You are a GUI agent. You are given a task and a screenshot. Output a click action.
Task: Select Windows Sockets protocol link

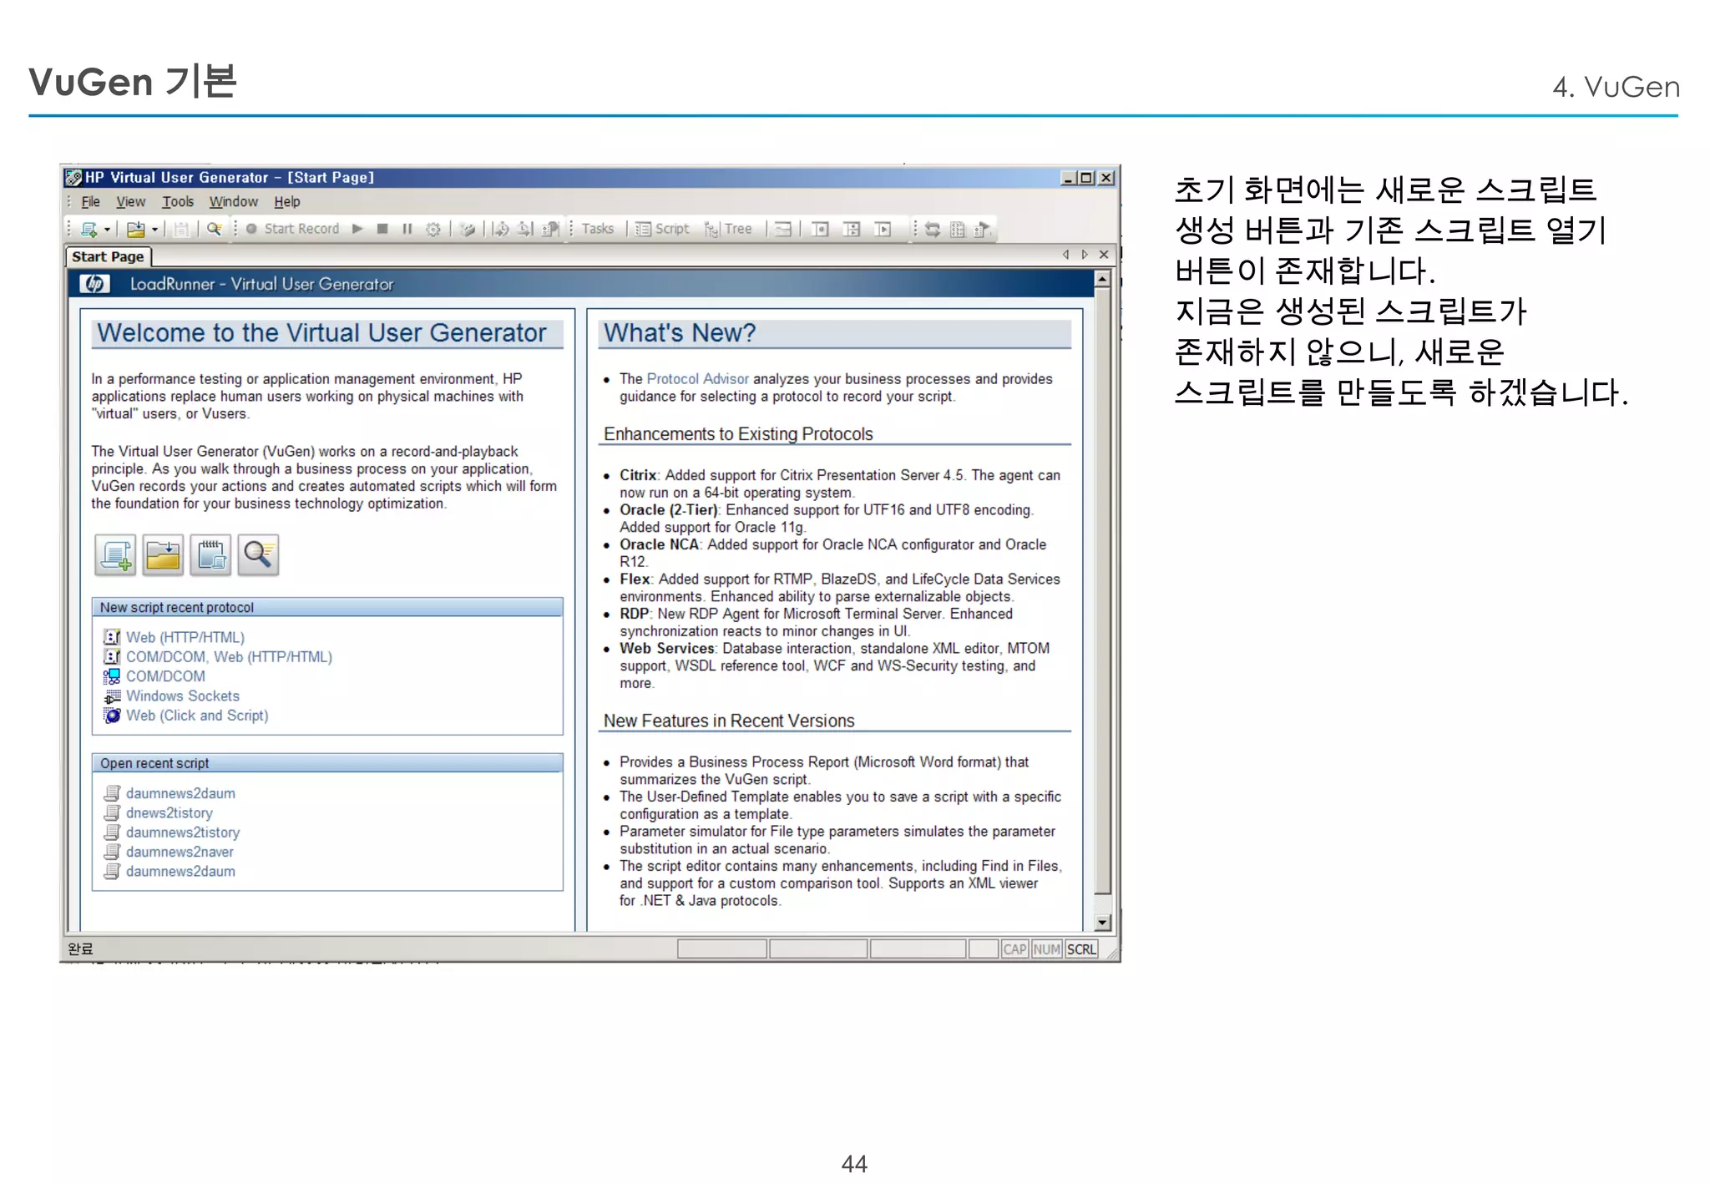(x=183, y=696)
